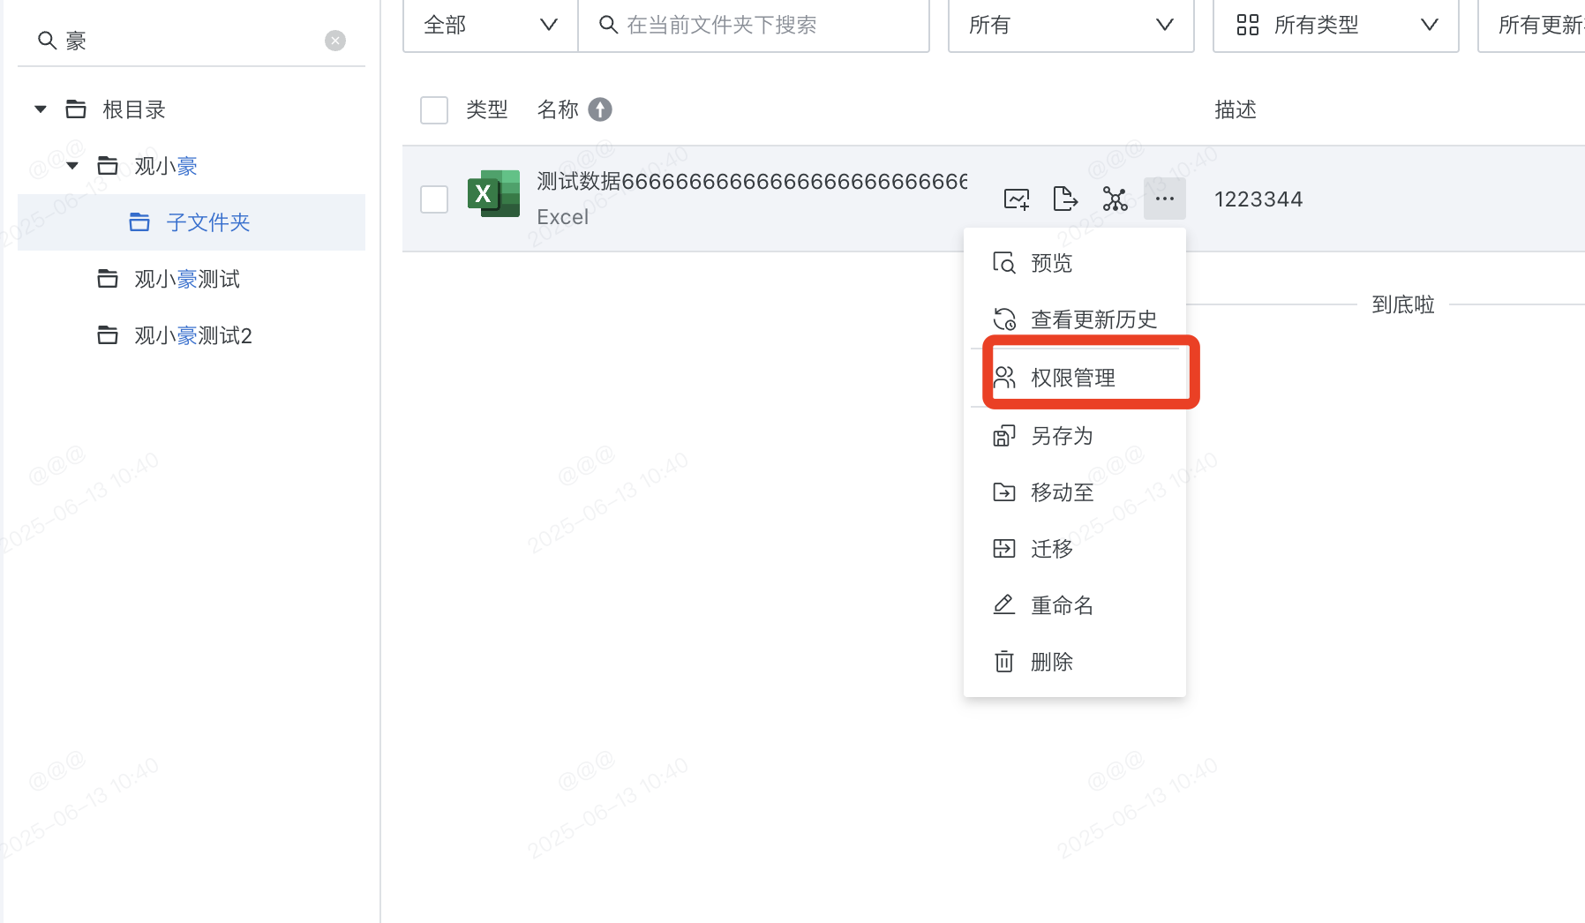Tick the checkbox for the 测试数据 Excel row
The width and height of the screenshot is (1585, 923).
pyautogui.click(x=434, y=199)
